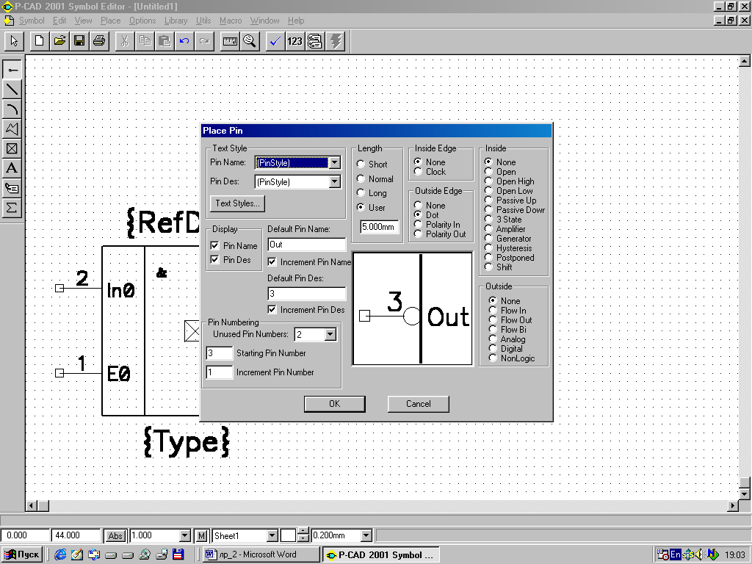
Task: Open the Text Styles... button
Action: click(x=237, y=203)
